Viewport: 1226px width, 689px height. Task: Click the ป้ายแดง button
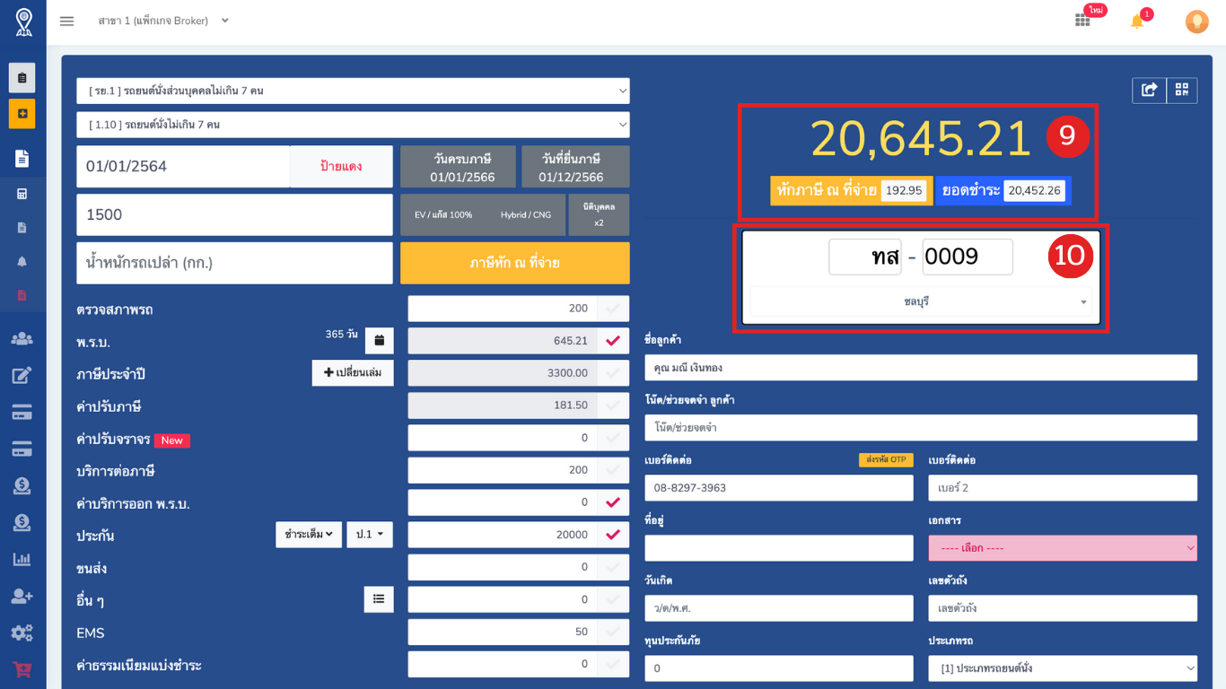[341, 167]
